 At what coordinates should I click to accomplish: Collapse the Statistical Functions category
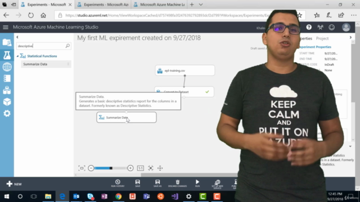click(x=17, y=56)
